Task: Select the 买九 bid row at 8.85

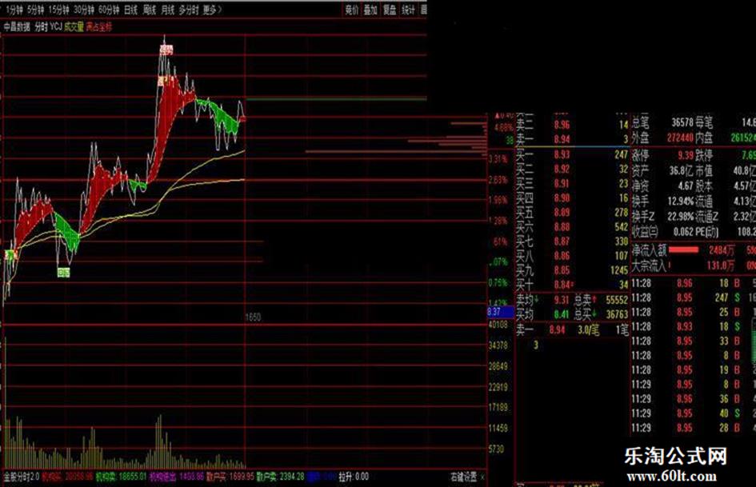Action: click(x=572, y=270)
